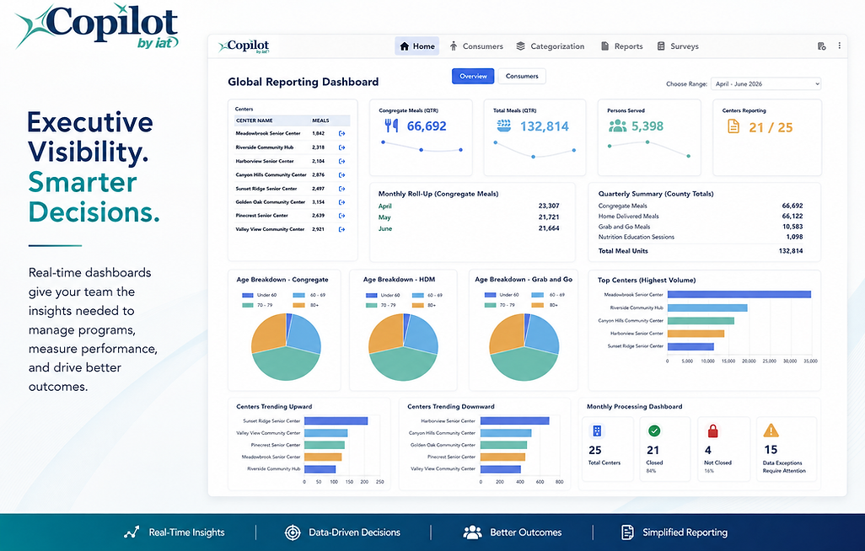Click the red Not Closed lock icon
The image size is (865, 551).
click(712, 431)
